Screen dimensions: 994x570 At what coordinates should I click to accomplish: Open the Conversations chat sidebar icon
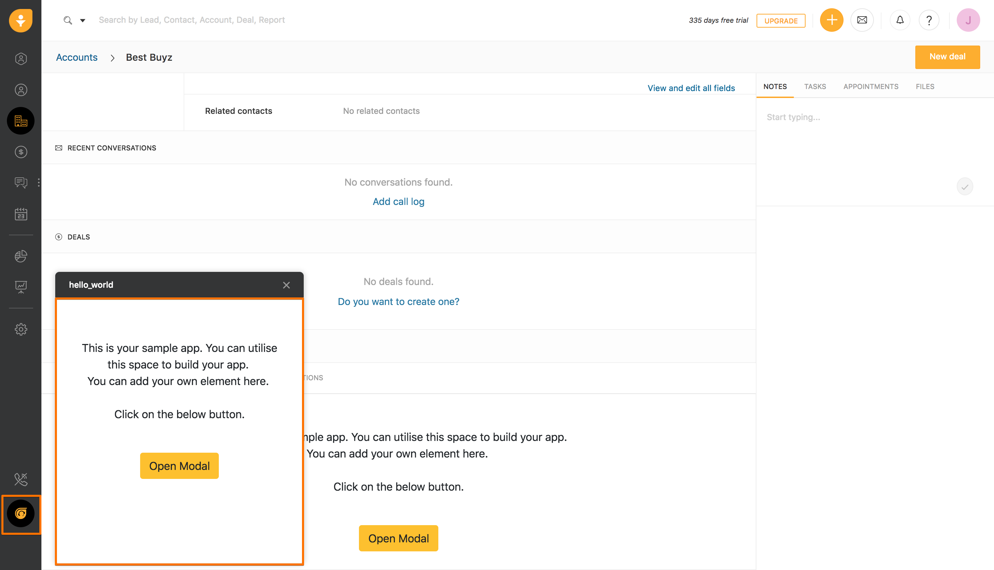click(x=21, y=183)
